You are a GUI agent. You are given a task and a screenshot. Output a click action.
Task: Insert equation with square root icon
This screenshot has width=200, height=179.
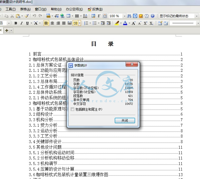coord(56,16)
